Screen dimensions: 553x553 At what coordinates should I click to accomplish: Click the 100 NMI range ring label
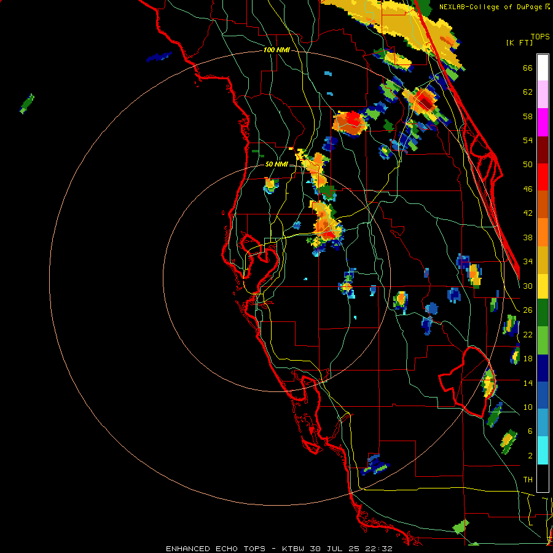pyautogui.click(x=276, y=50)
